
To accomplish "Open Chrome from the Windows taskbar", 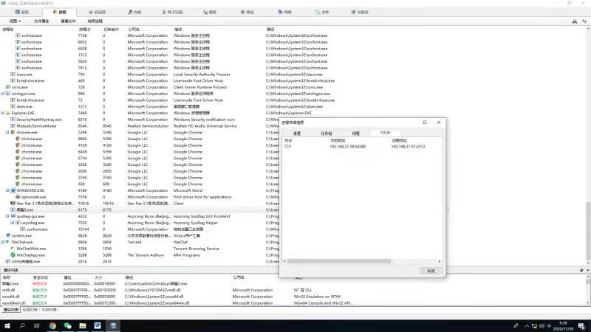I will (52, 325).
